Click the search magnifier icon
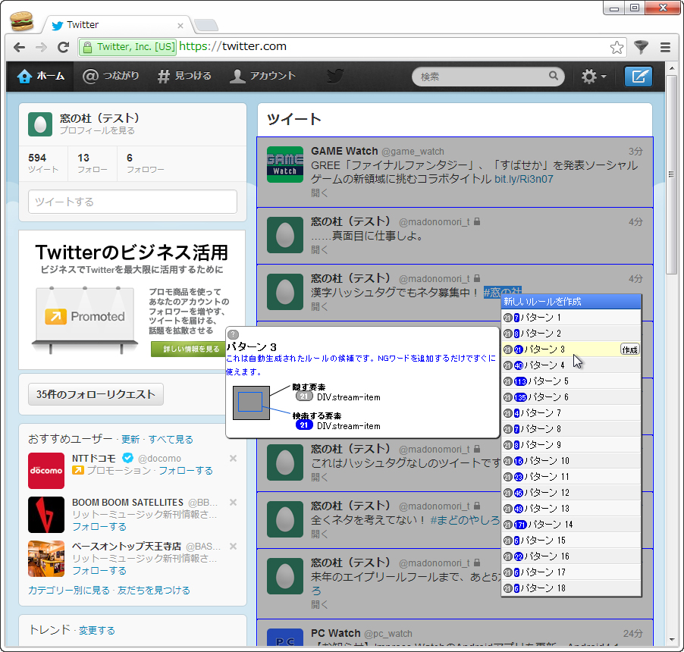The width and height of the screenshot is (684, 652). (x=553, y=76)
